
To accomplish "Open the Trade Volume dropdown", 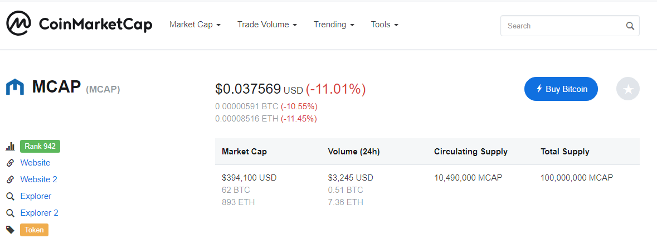I will tap(266, 25).
